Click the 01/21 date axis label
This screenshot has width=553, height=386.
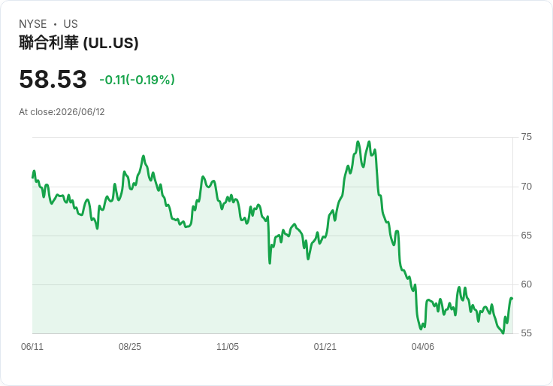point(325,346)
